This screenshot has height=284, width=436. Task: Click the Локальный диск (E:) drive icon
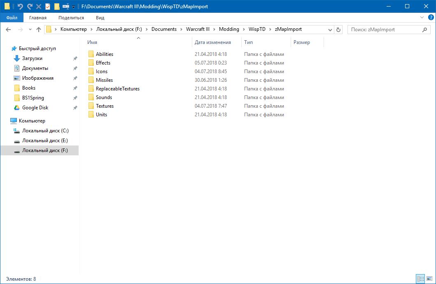[x=17, y=141]
